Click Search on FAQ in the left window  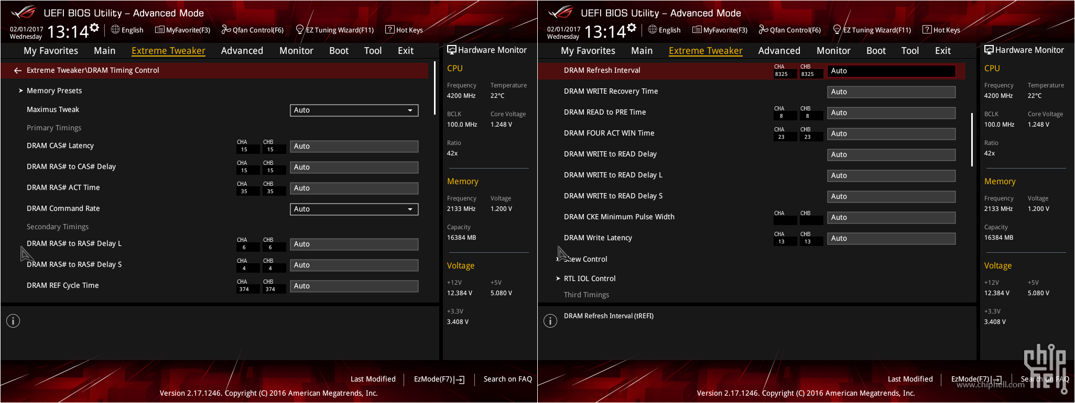pos(508,379)
